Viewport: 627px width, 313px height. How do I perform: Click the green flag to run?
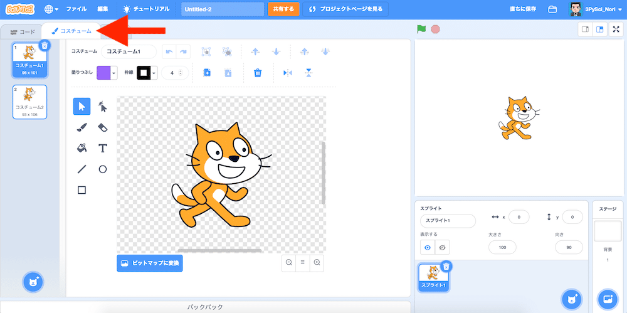point(421,29)
